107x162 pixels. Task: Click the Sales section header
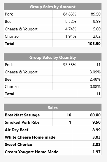click(53, 108)
